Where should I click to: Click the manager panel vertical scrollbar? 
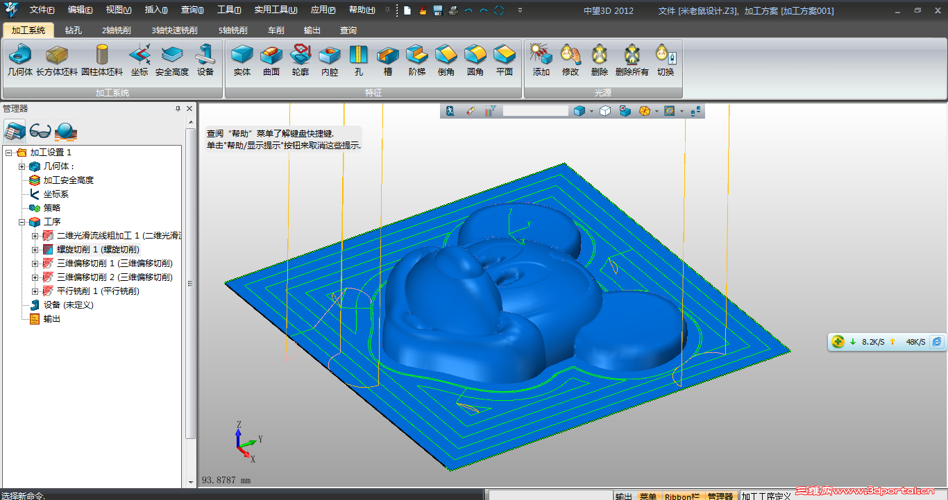pos(192,282)
